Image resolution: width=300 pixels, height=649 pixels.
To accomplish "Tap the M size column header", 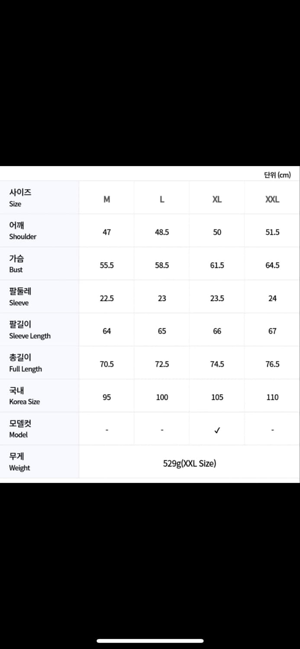I will coord(107,199).
